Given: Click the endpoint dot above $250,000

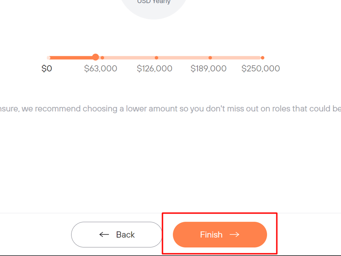Looking at the screenshot, I should [x=263, y=57].
